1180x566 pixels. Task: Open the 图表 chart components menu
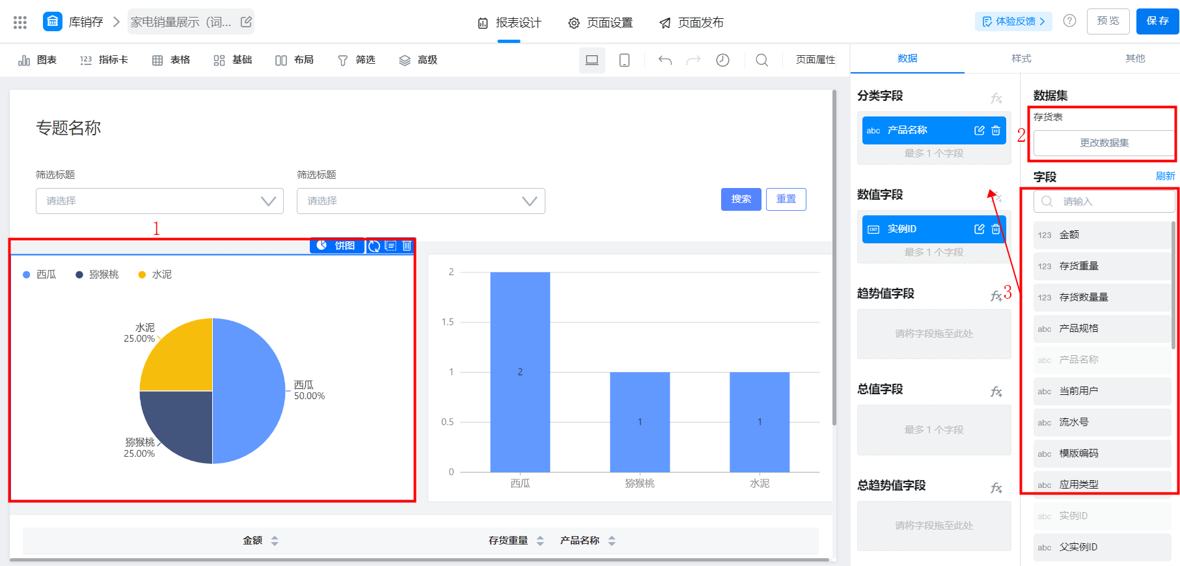[38, 60]
